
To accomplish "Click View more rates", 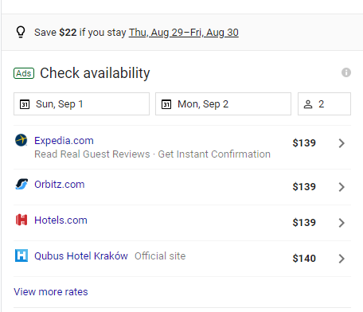I will (51, 292).
